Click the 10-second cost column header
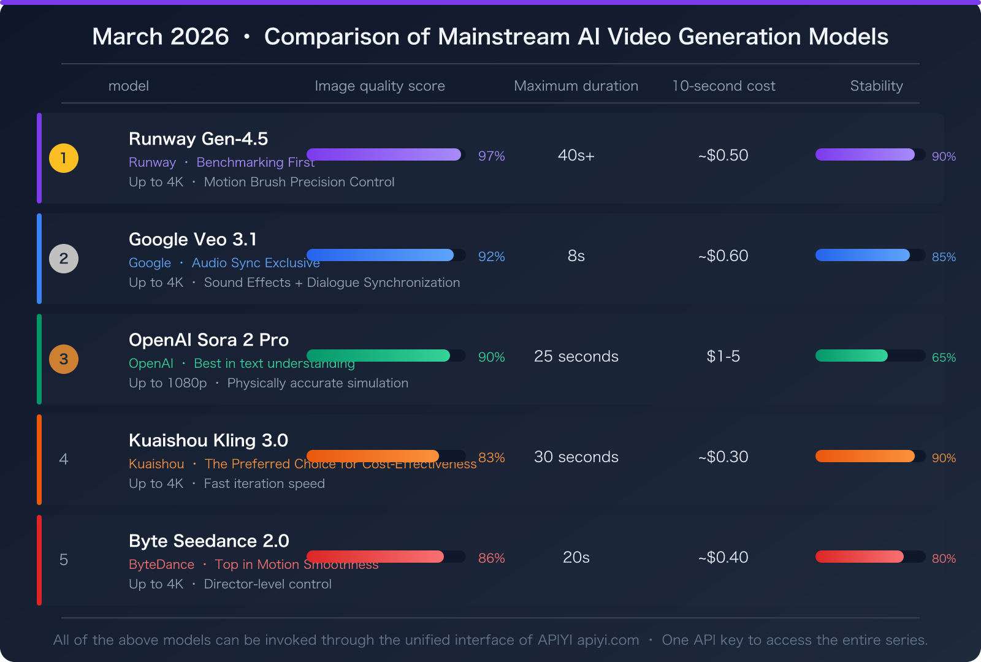Screen dimensions: 981x662 tap(723, 86)
